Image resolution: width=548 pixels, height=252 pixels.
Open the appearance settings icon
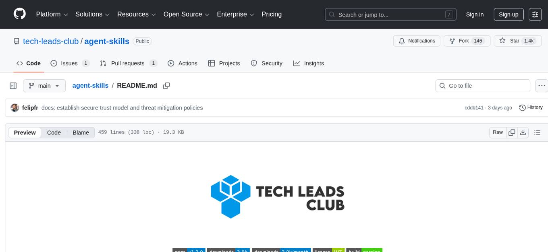[x=535, y=14]
